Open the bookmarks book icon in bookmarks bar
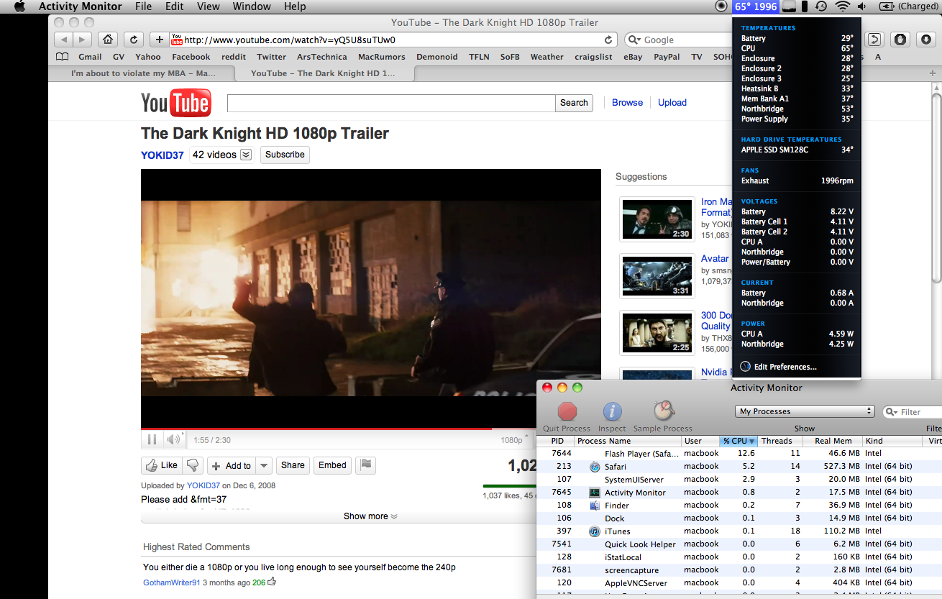 pos(63,57)
